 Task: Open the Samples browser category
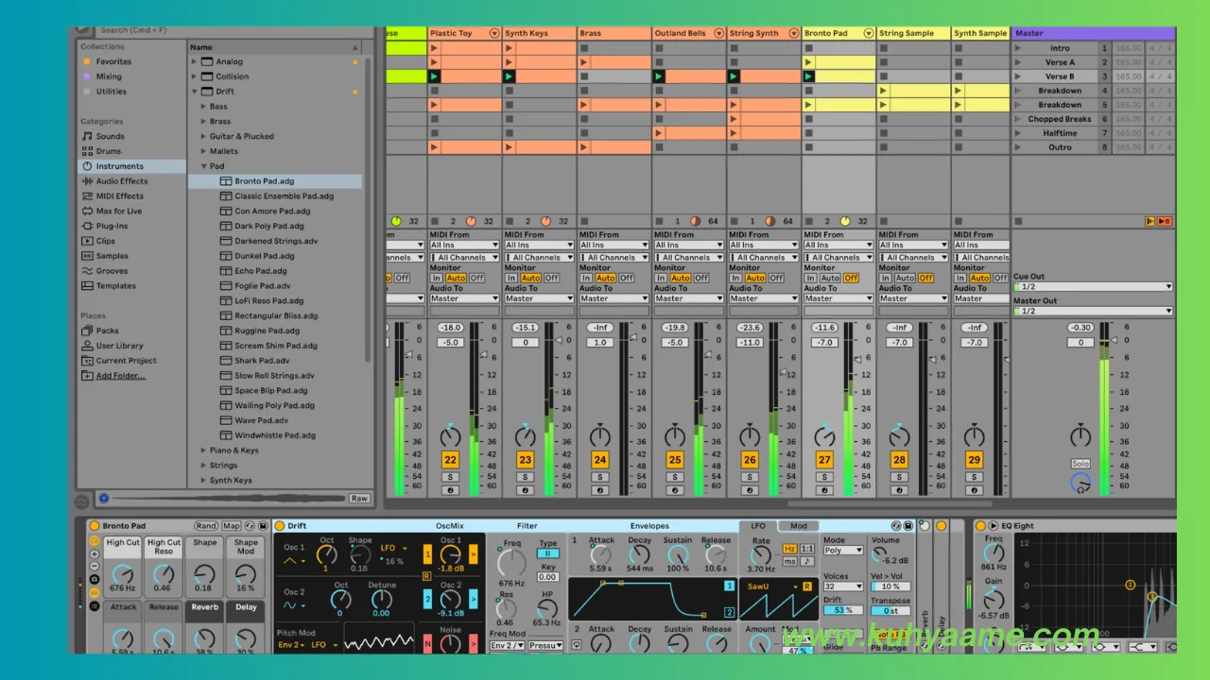click(112, 256)
